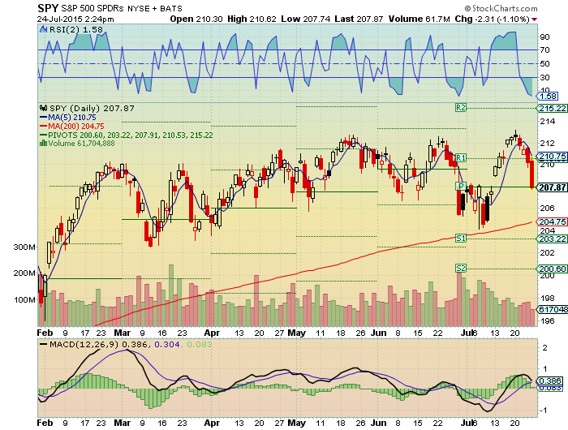This screenshot has width=568, height=430.
Task: Click the 196 price axis label
Action: point(548,320)
